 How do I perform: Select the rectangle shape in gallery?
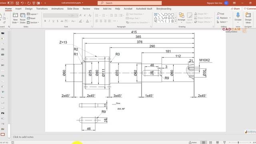pyautogui.click(x=166, y=14)
